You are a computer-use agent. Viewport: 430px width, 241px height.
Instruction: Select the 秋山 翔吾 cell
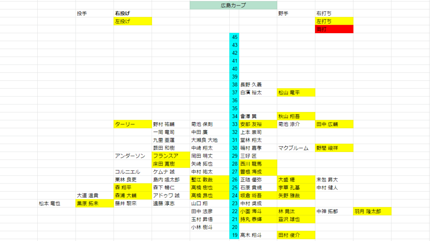tap(296, 116)
